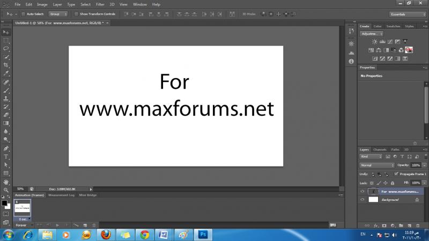Viewport: 429px width, 241px height.
Task: Delete layer with trash icon in Layers panel
Action: click(418, 225)
